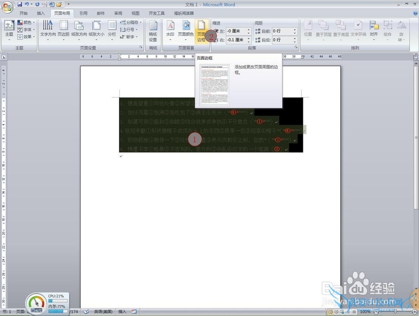Image resolution: width=419 pixels, height=316 pixels.
Task: Select 纸张方向 page orientation
Action: [79, 31]
